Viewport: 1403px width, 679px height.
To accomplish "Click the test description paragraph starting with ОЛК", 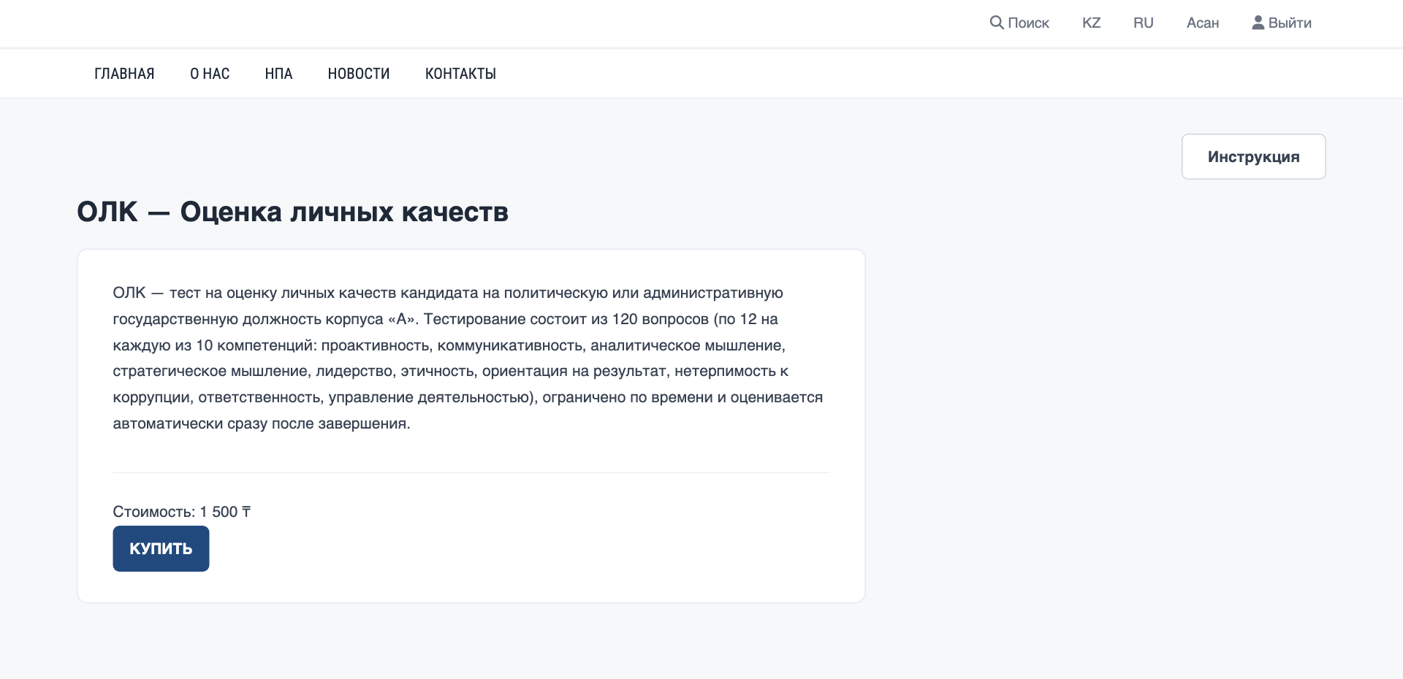I will pos(468,358).
